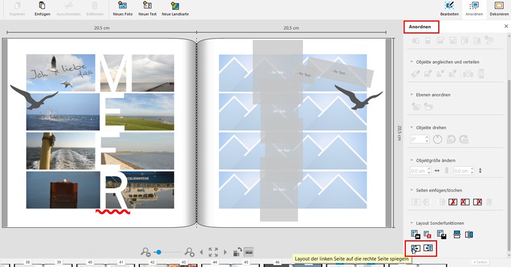
Task: Go to the next page spread arrow
Action: [226, 252]
